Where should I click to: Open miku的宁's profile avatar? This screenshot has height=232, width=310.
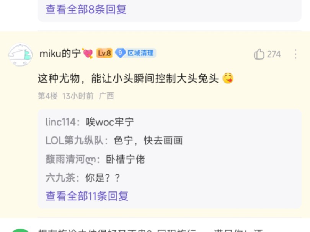20,55
